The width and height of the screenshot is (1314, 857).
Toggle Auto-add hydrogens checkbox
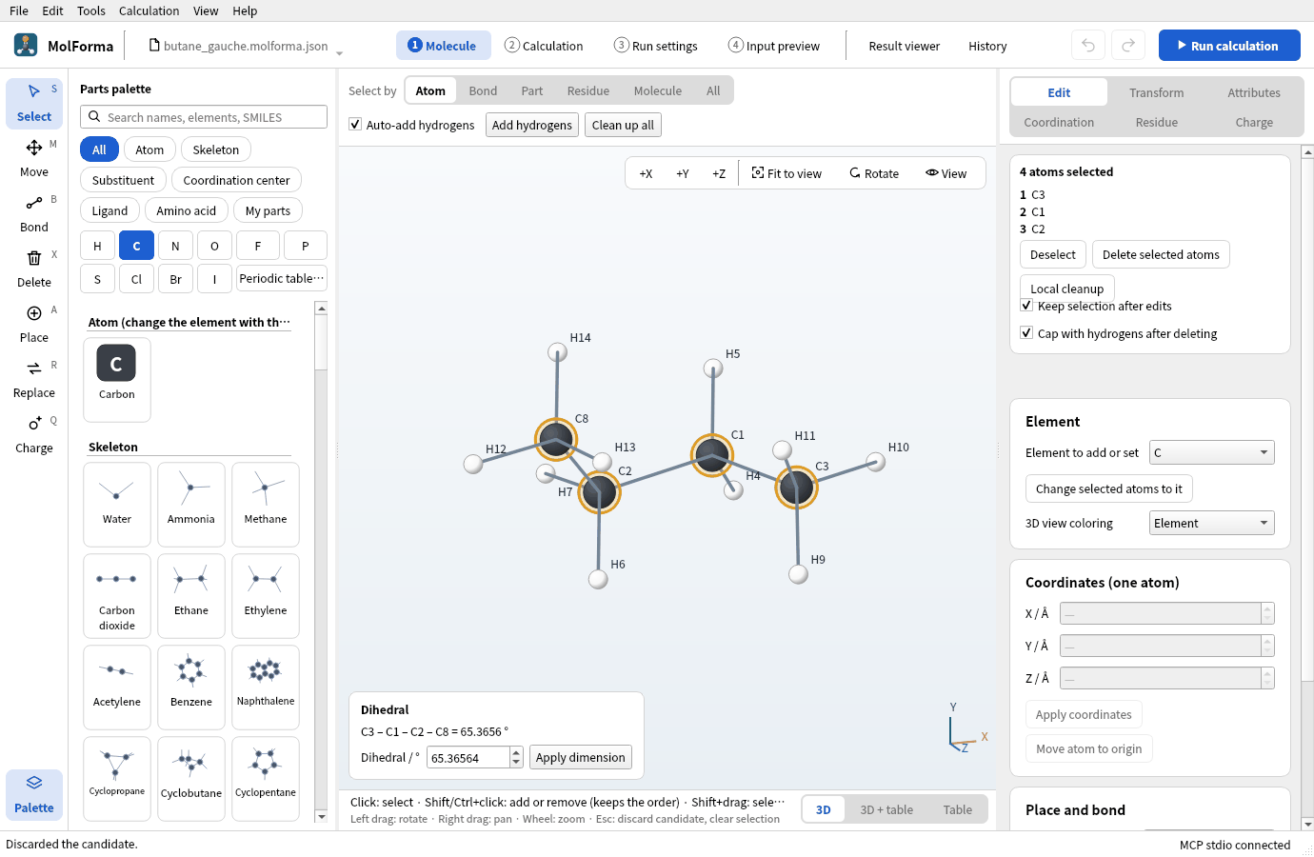[x=355, y=125]
